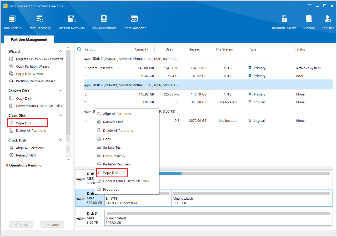Viewport: 337px width, 237px height.
Task: Collapse the Wizard section
Action: coord(61,51)
